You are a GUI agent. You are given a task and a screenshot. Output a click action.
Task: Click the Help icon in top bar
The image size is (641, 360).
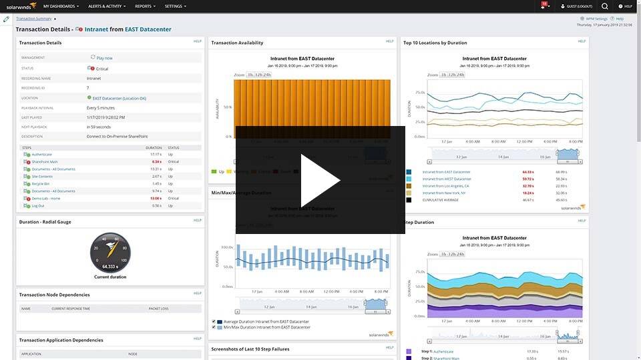[x=620, y=6]
